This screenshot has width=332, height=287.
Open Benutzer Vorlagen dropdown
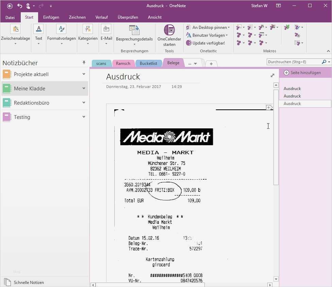(x=207, y=35)
